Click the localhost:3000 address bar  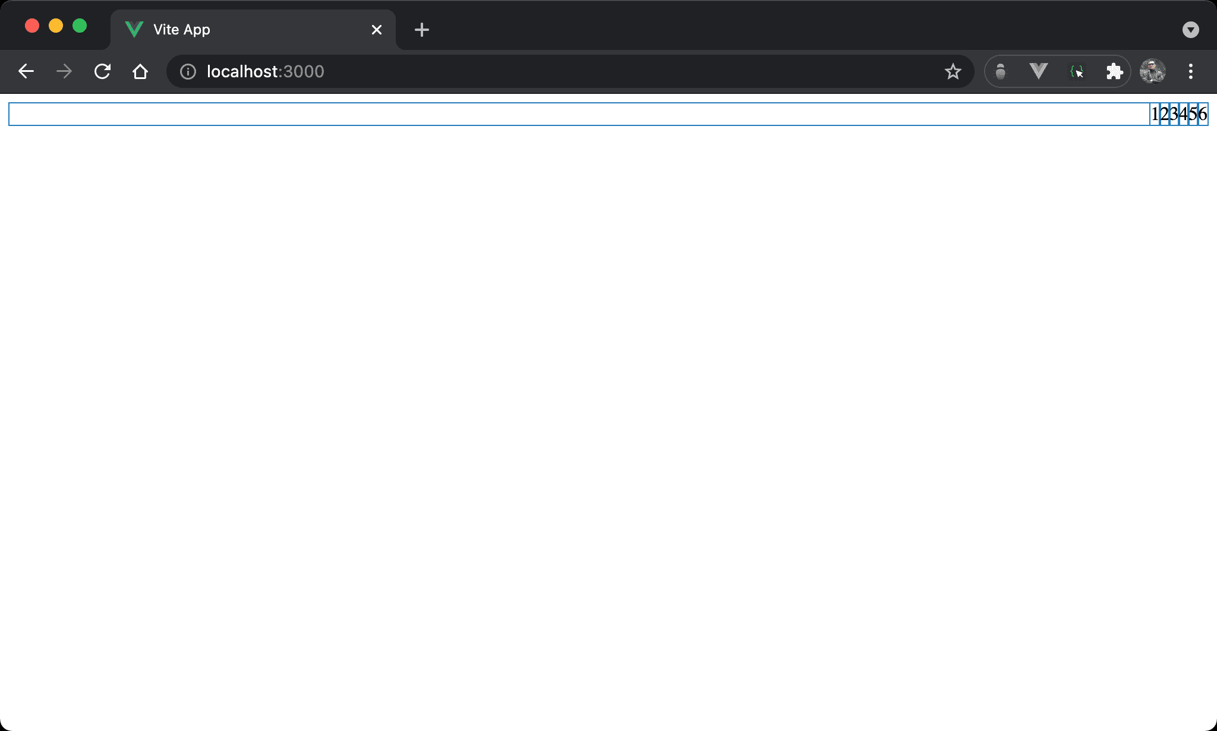[535, 71]
